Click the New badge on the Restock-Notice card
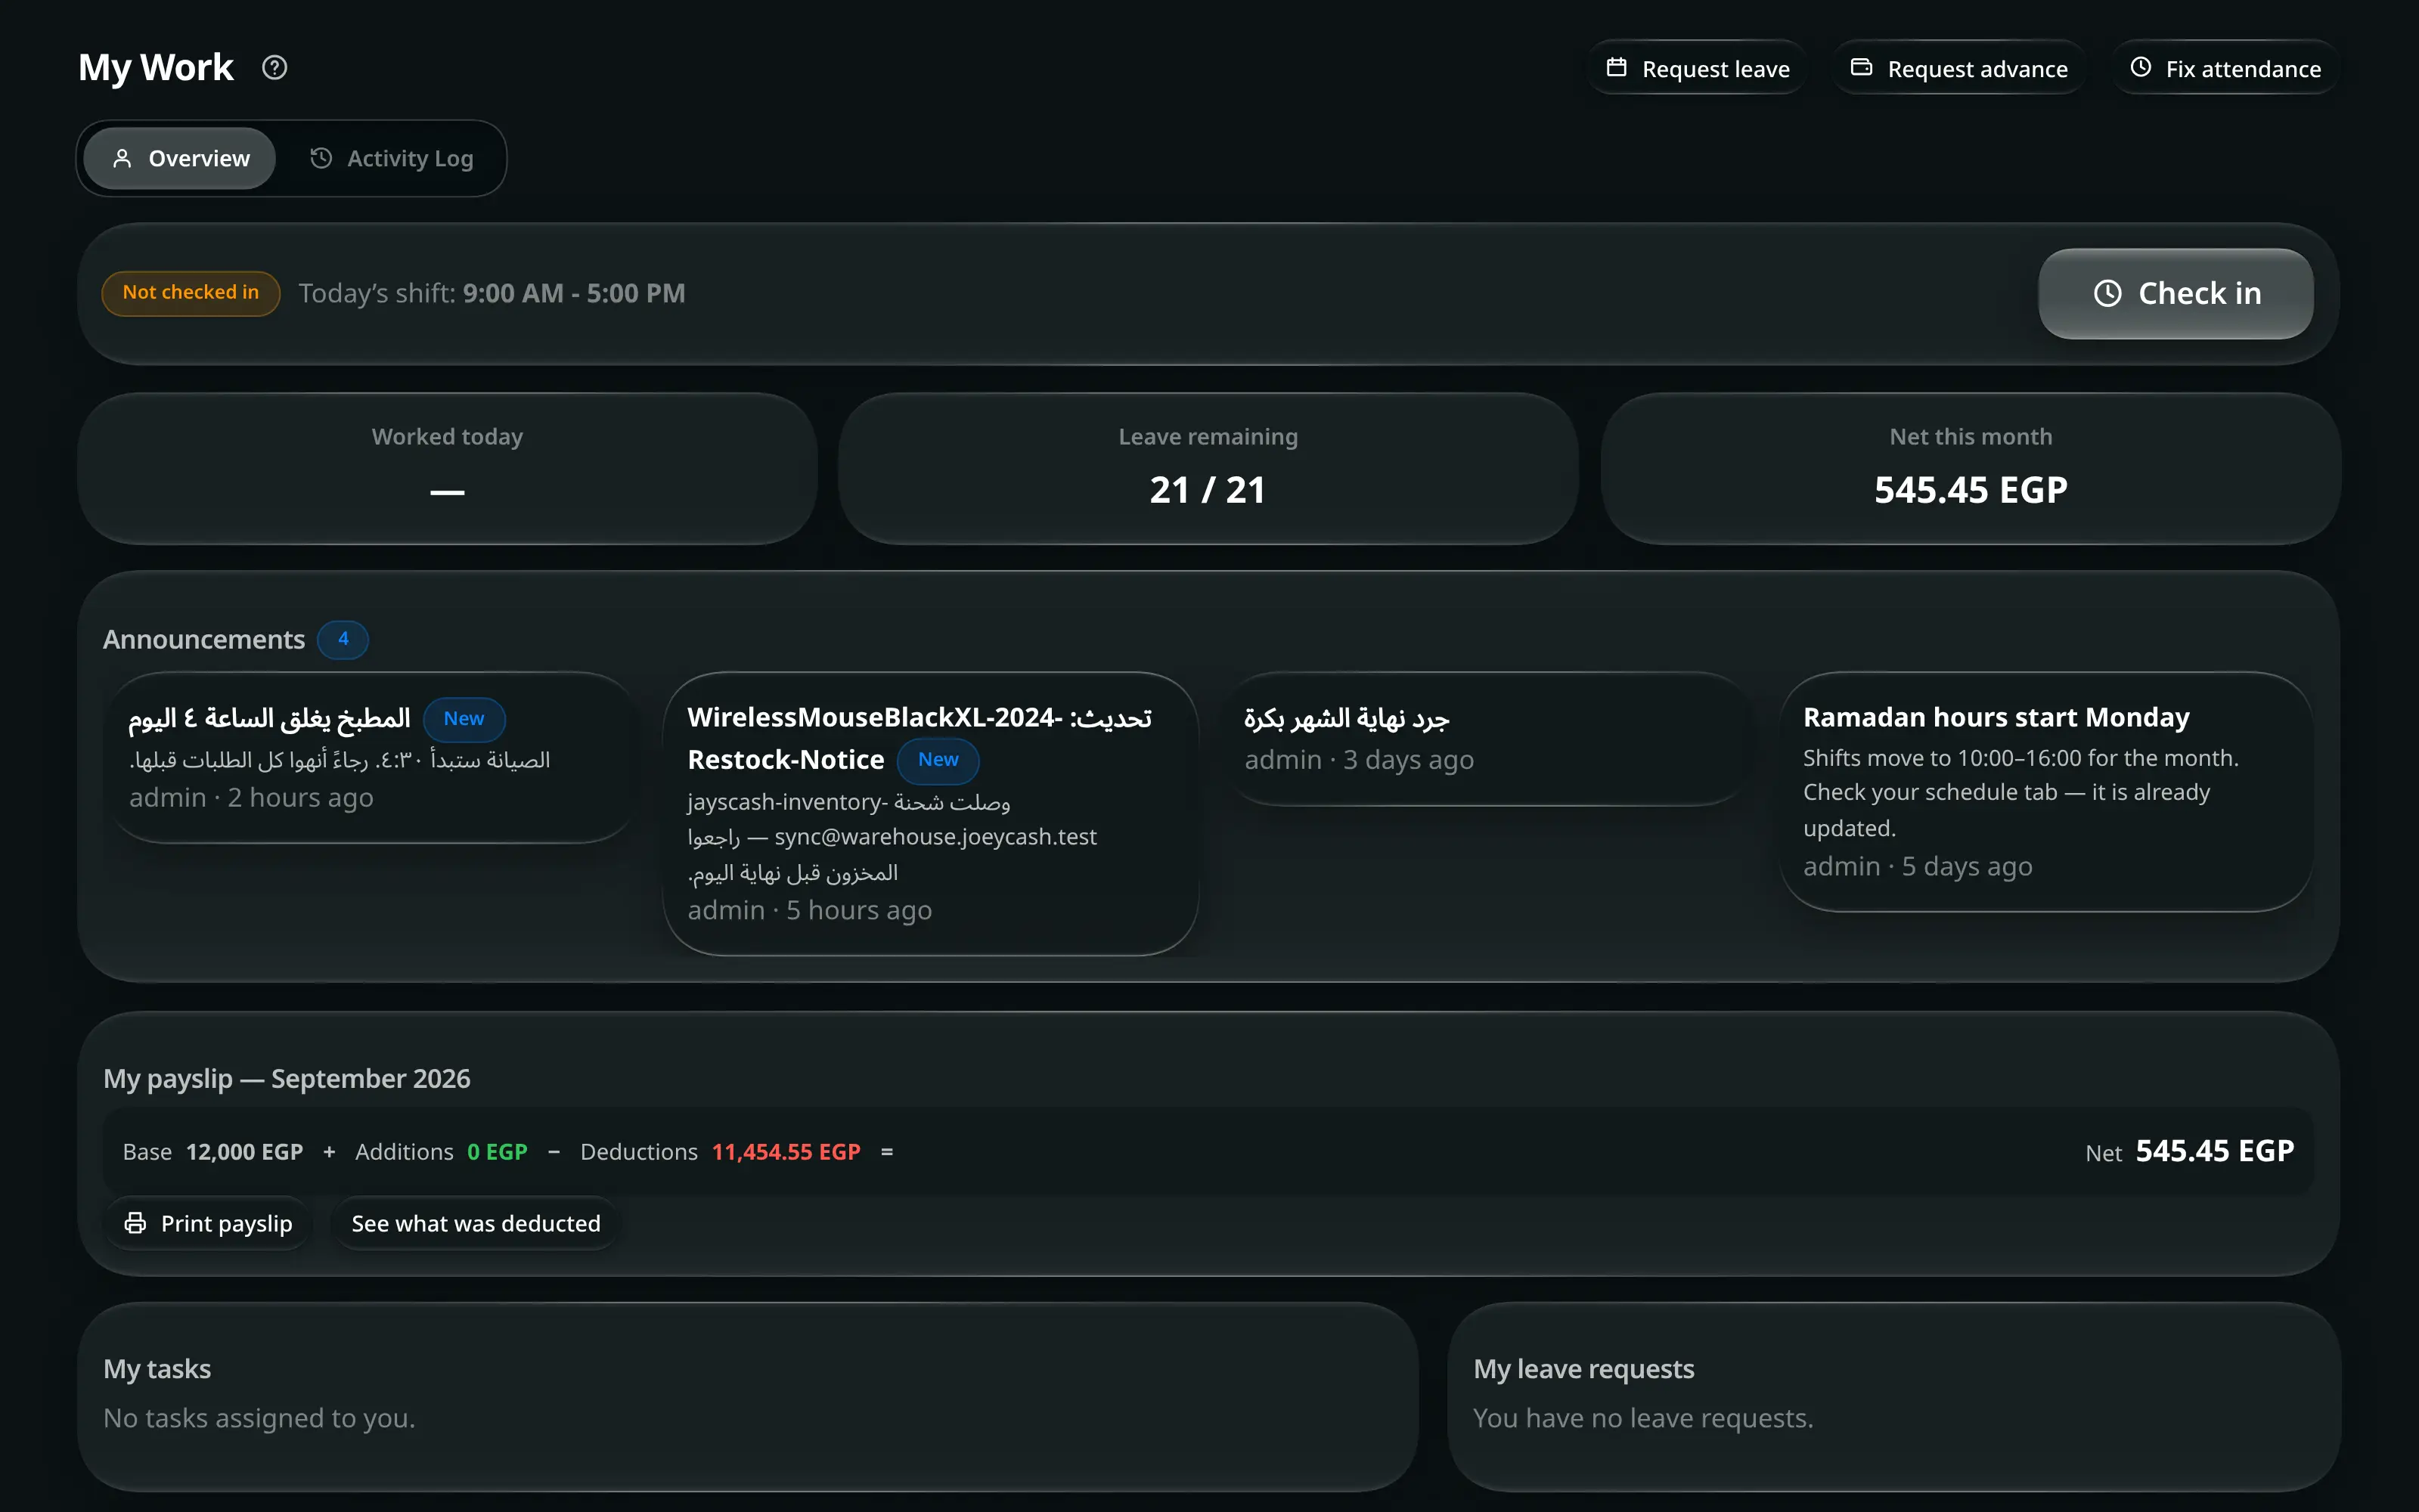The width and height of the screenshot is (2419, 1512). (938, 760)
